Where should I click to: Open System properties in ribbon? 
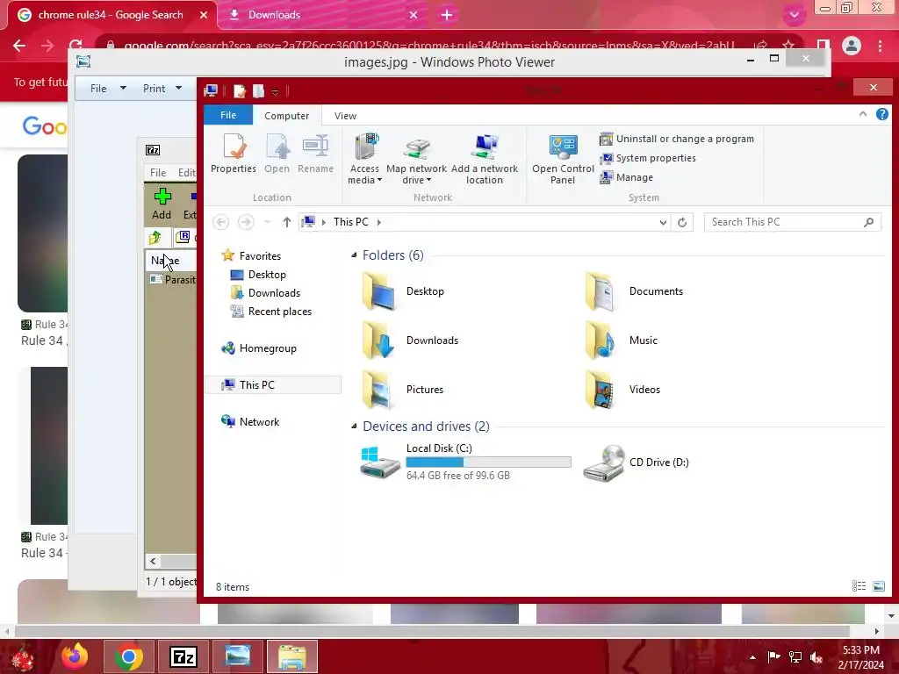[648, 158]
